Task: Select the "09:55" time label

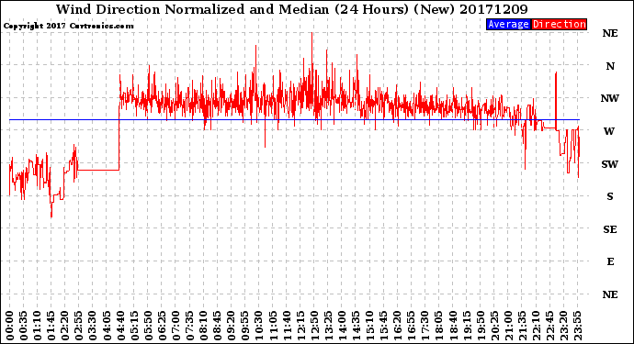Action: coord(245,326)
